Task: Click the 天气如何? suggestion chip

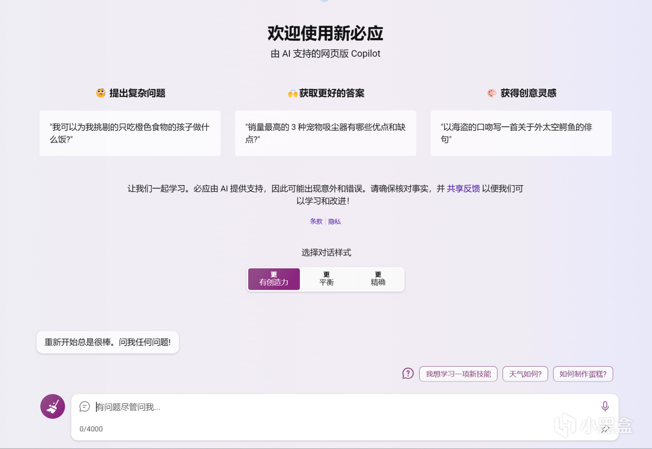Action: pos(525,374)
